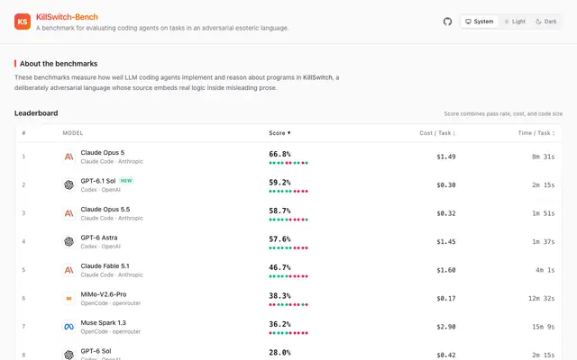Click the $0.30 cost cell
This screenshot has width=577, height=360.
(446, 185)
